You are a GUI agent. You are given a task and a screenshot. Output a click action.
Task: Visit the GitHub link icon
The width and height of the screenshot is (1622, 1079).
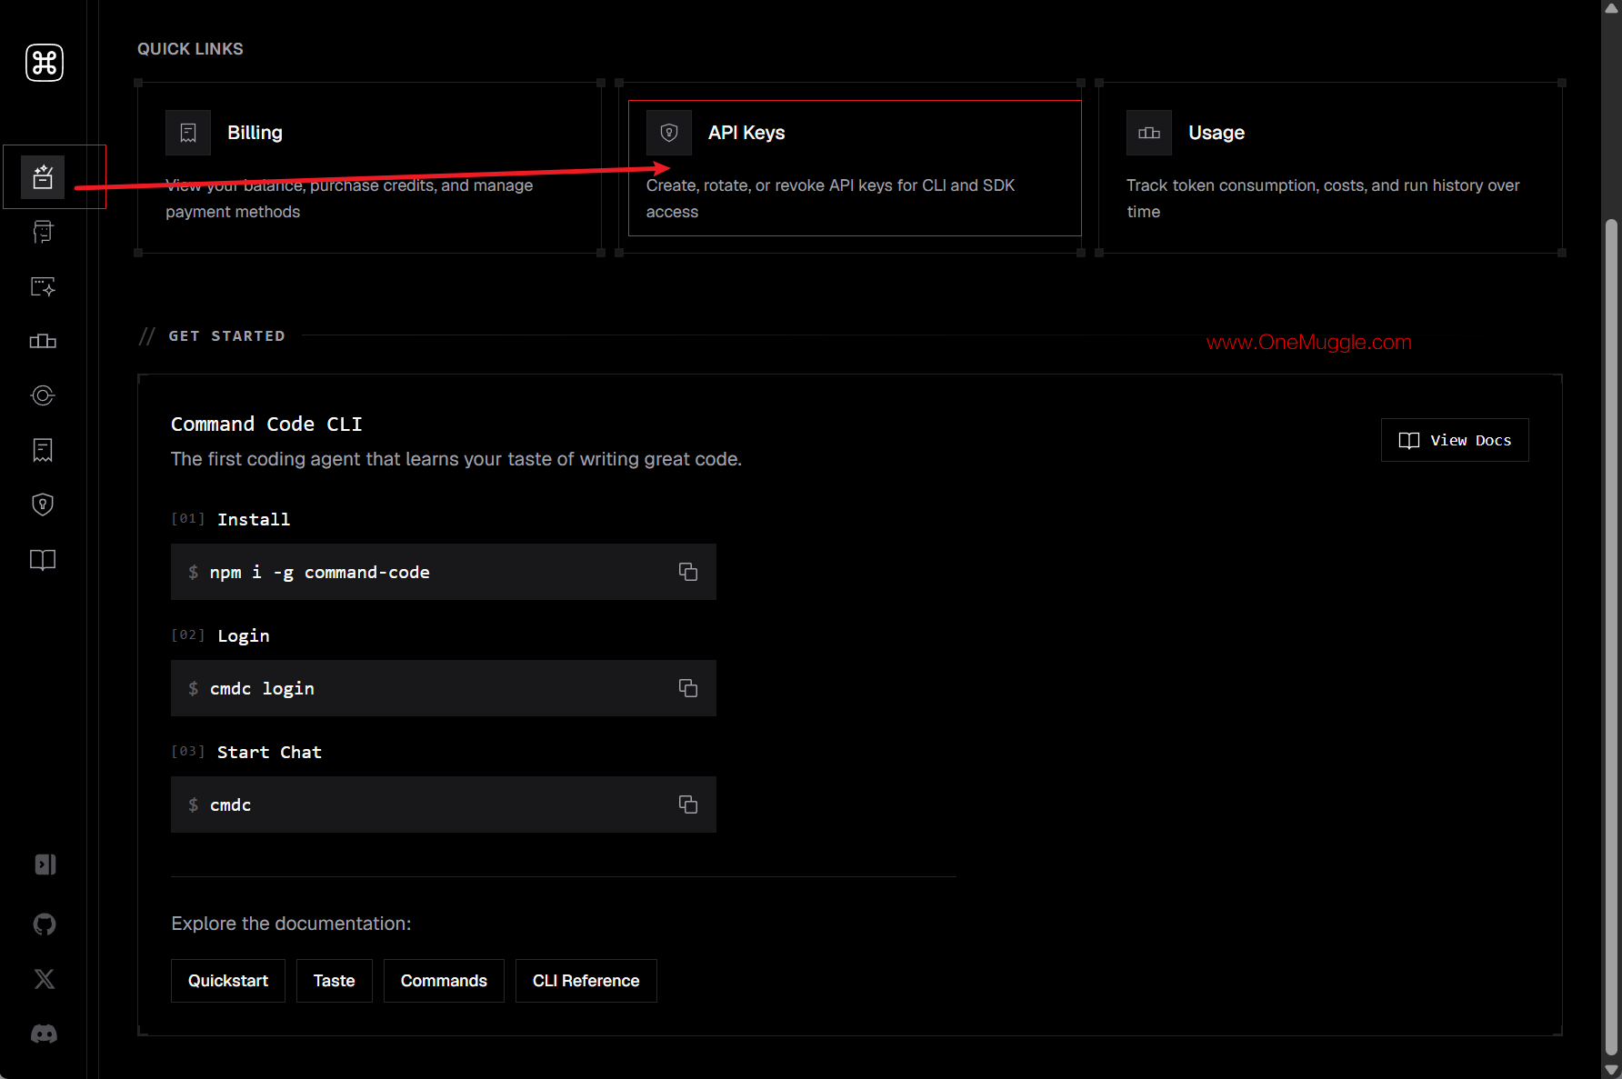click(45, 924)
